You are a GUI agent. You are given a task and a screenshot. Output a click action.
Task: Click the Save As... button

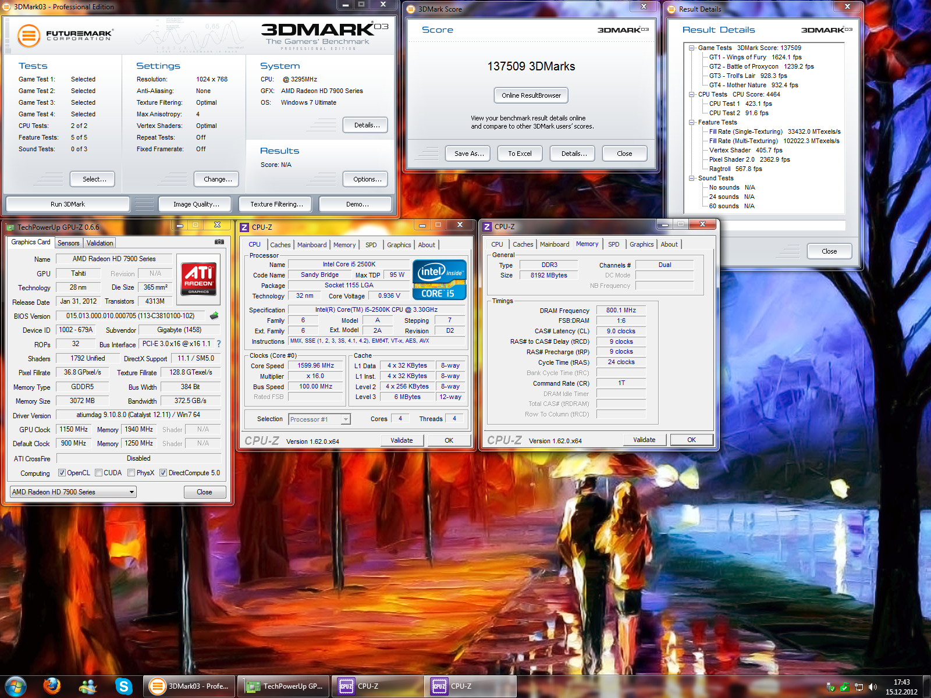(x=468, y=154)
